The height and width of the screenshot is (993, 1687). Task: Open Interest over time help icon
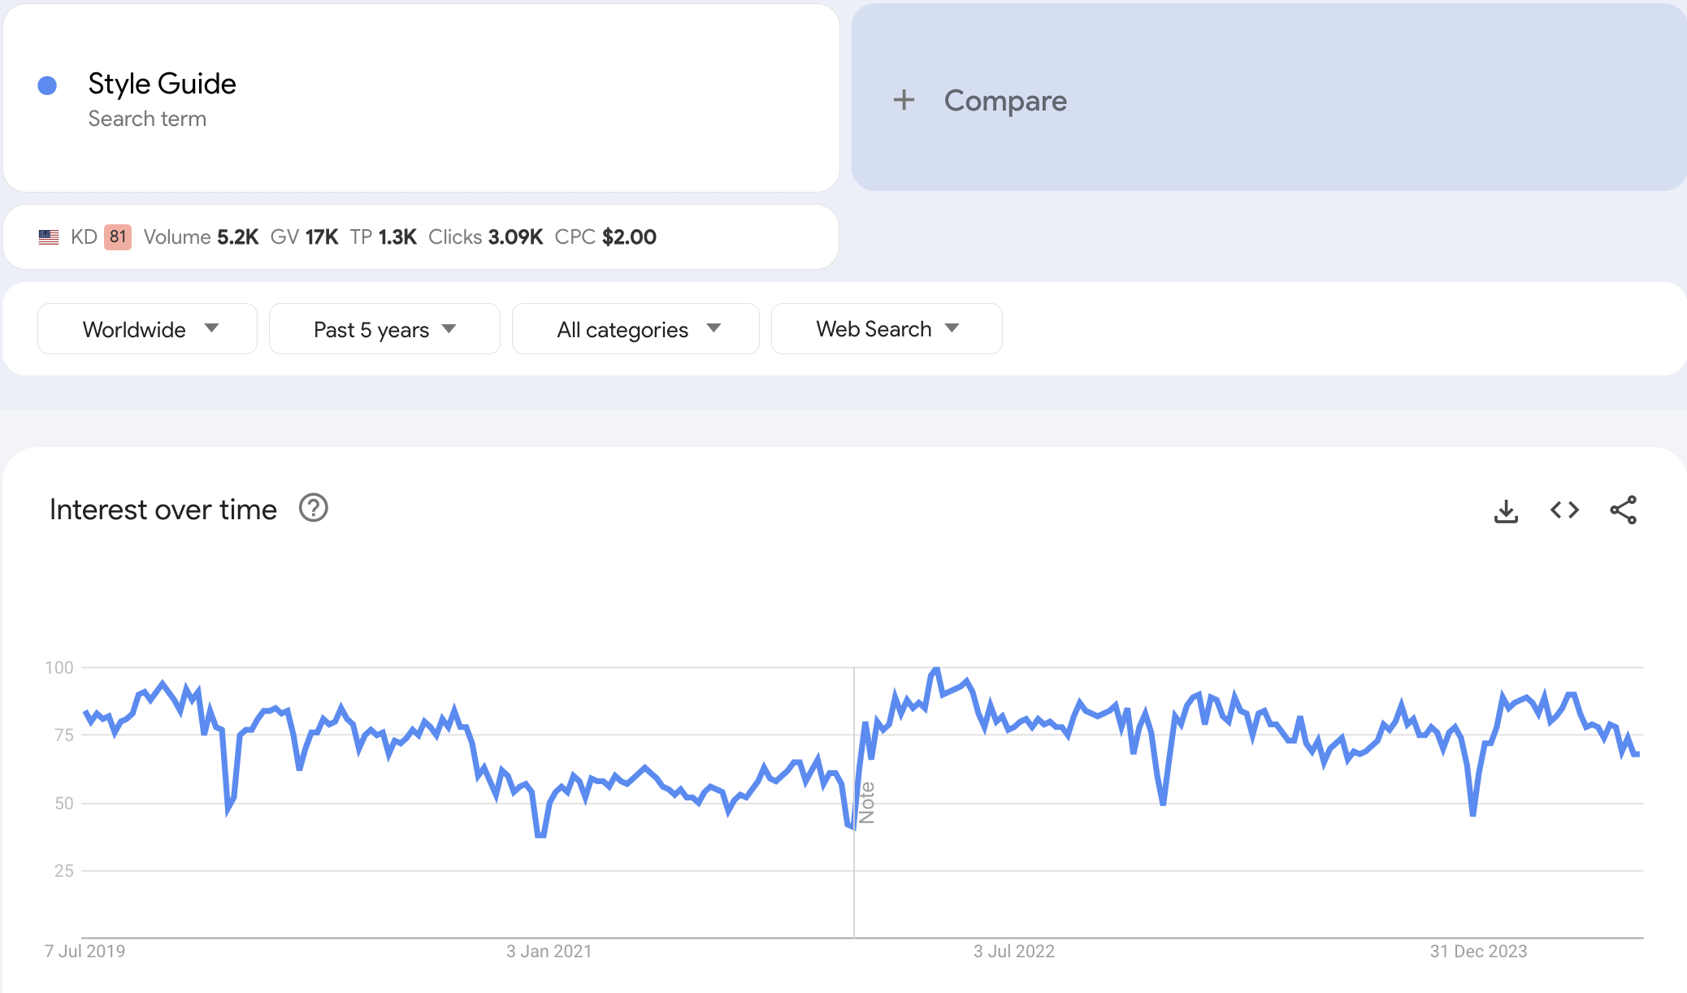pos(313,509)
